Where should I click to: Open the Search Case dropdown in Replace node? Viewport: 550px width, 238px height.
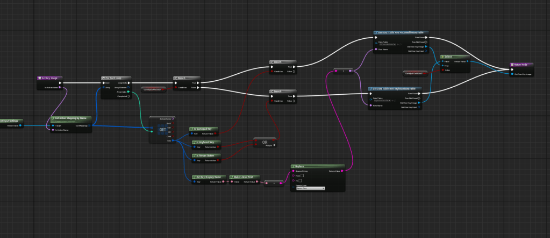(x=310, y=188)
